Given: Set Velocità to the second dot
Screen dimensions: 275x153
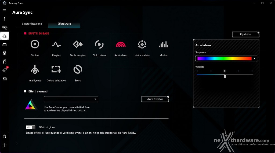Looking at the screenshot, I should point(211,71).
